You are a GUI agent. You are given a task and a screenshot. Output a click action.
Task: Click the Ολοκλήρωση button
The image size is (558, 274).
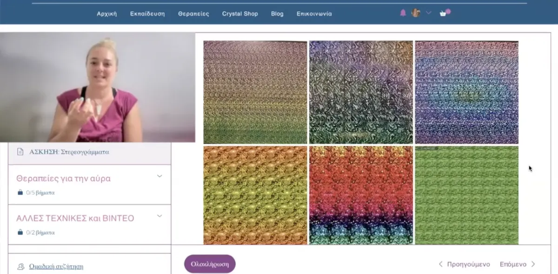(x=210, y=264)
